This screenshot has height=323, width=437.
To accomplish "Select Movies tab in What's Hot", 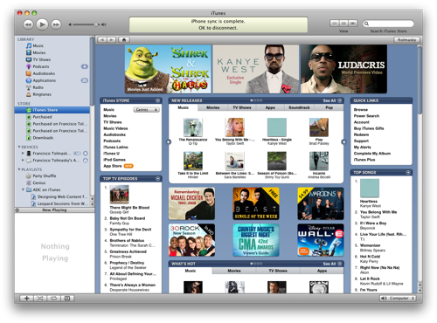I will pyautogui.click(x=234, y=271).
